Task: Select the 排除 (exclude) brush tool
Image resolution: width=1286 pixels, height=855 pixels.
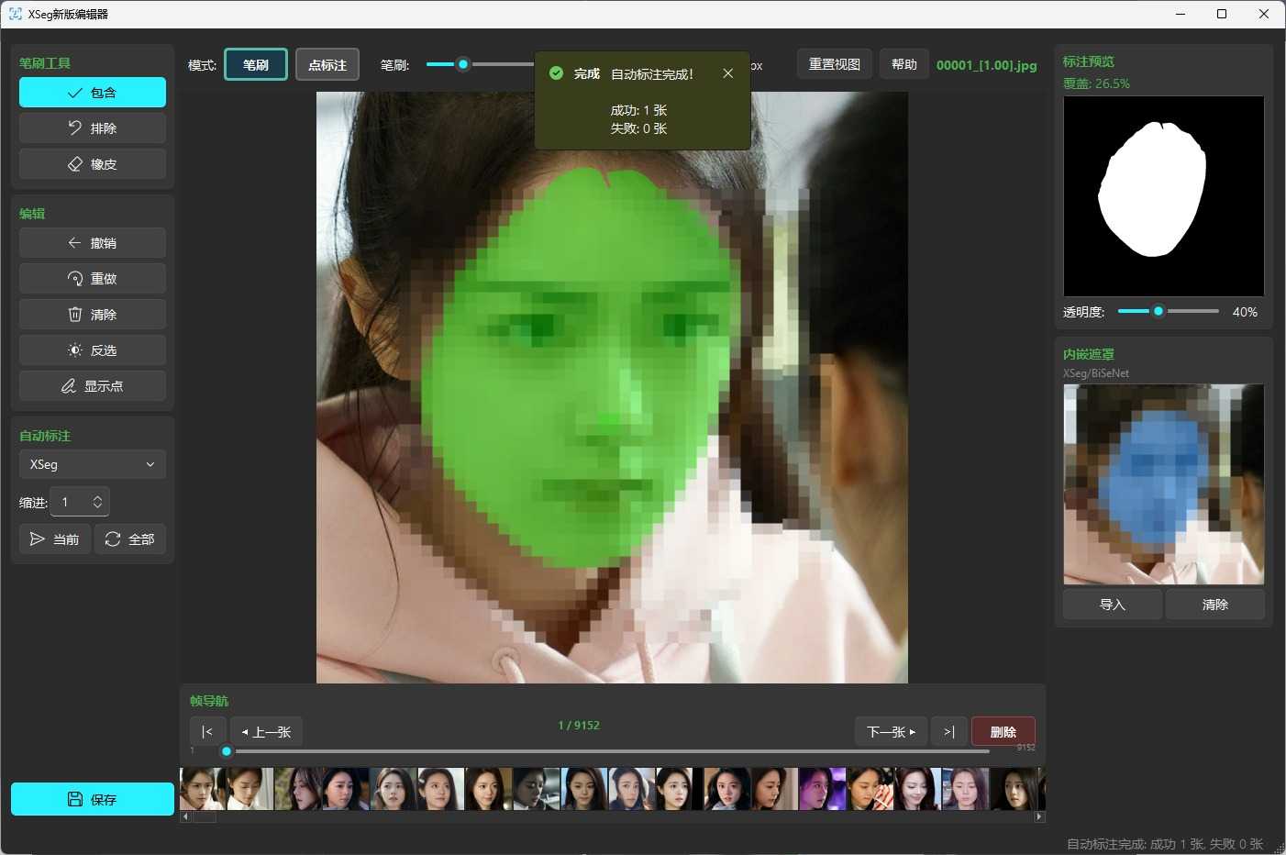Action: (x=92, y=128)
